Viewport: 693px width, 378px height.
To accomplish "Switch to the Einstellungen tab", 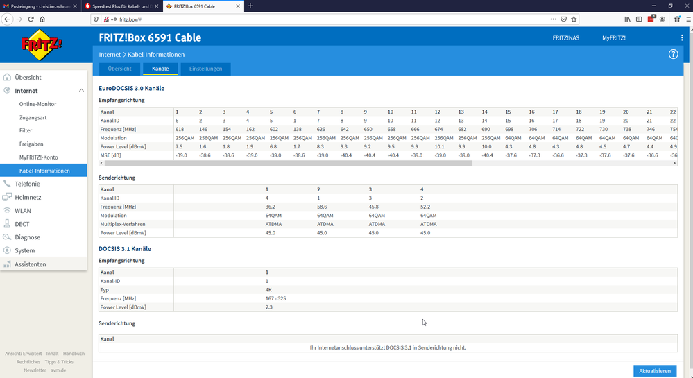I will (205, 69).
